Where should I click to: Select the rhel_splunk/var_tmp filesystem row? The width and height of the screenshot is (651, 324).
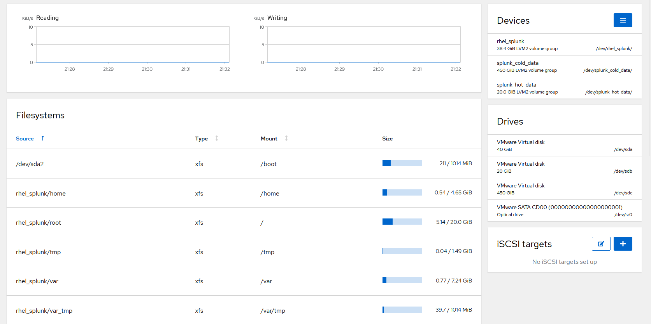[244, 310]
